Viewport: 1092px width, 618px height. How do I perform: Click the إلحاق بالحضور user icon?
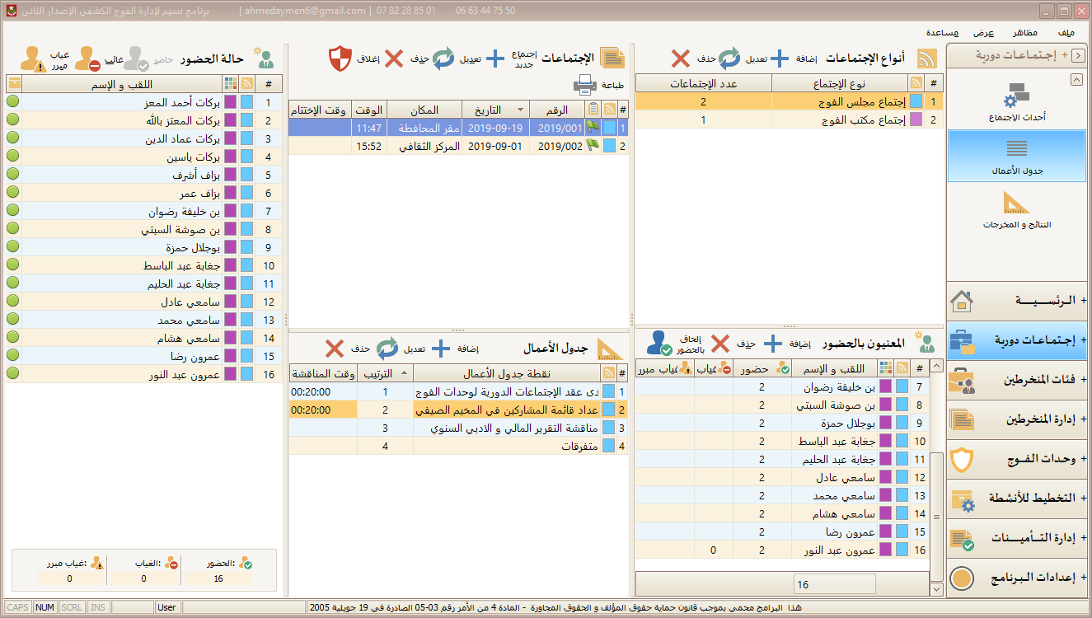tap(658, 343)
